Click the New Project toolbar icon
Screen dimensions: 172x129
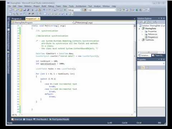click(10, 10)
